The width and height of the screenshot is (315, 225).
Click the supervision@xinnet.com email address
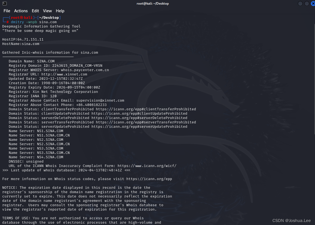(x=100, y=101)
